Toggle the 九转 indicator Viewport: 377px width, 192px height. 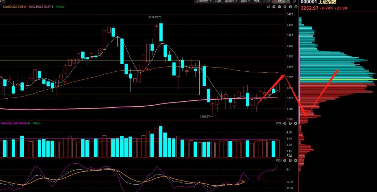pyautogui.click(x=217, y=1)
